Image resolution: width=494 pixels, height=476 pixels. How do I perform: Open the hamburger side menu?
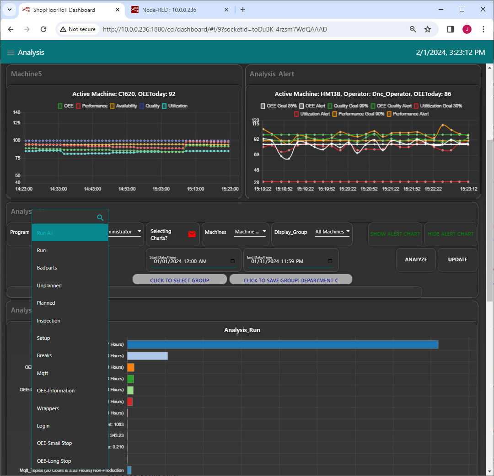click(x=11, y=53)
